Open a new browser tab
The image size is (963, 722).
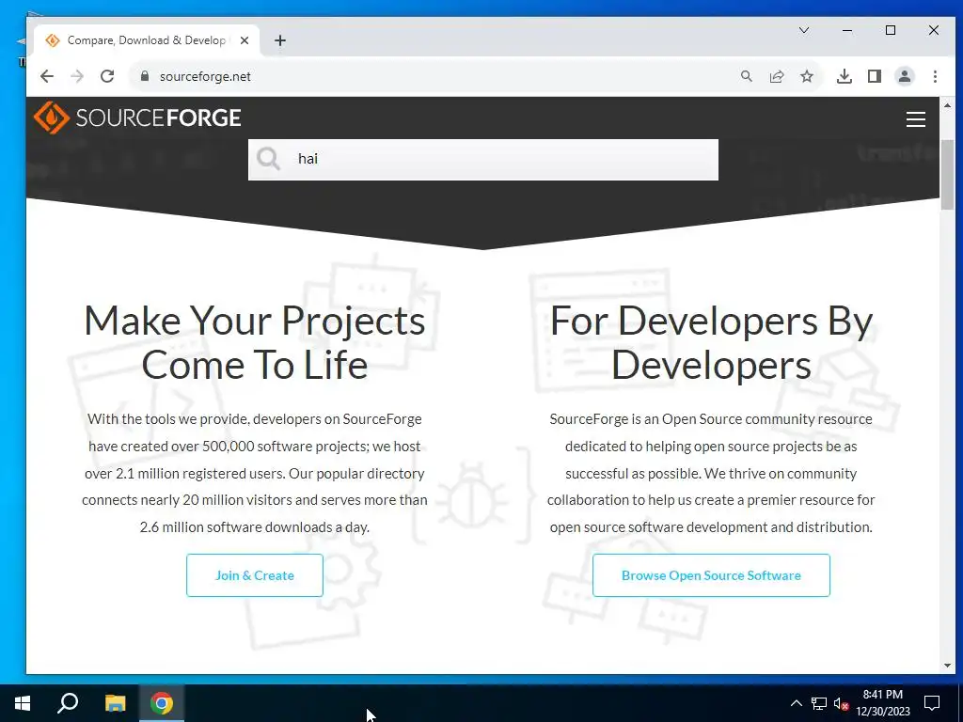click(x=280, y=40)
